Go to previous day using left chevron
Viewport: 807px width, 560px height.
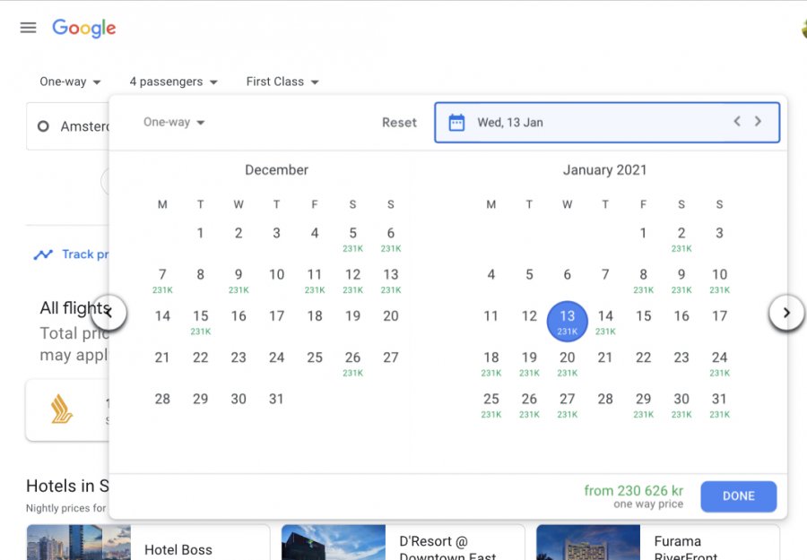(x=737, y=122)
